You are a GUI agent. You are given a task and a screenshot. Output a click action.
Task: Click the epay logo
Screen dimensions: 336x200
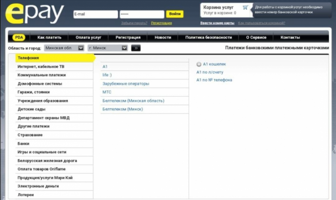point(34,13)
